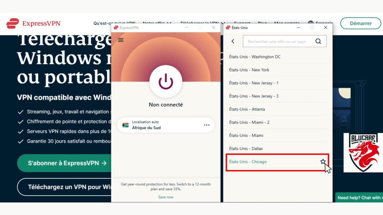Click the Rechercher une ville search field
383x215 pixels.
[x=278, y=41]
